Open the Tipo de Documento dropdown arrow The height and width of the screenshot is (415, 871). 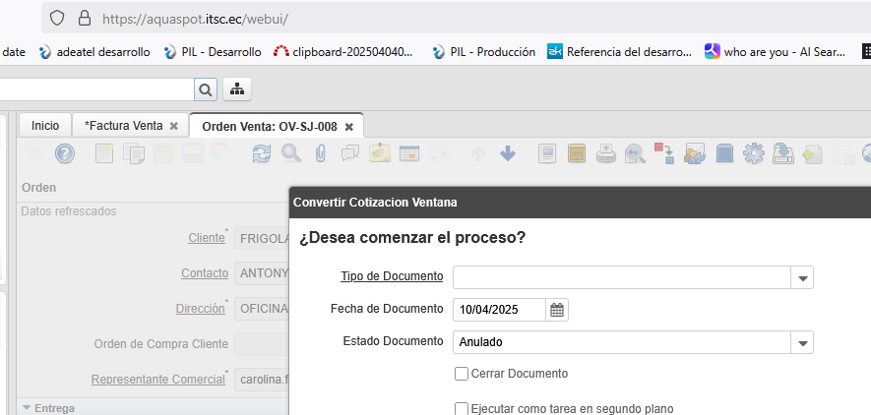pos(803,278)
